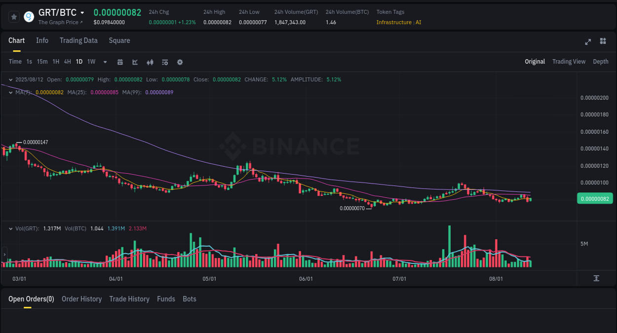Collapse the MA indicator row
617x333 pixels.
[10, 92]
